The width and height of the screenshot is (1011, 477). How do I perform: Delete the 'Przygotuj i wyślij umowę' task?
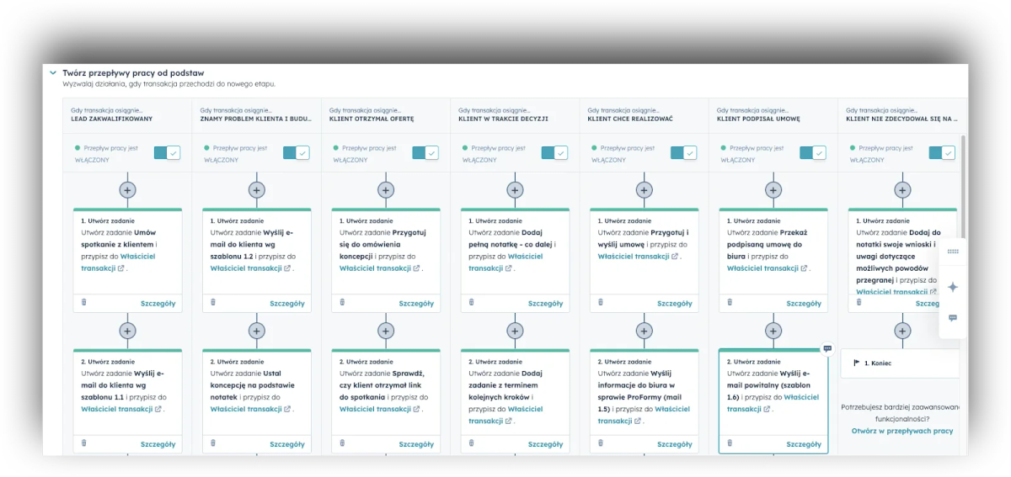pos(600,303)
